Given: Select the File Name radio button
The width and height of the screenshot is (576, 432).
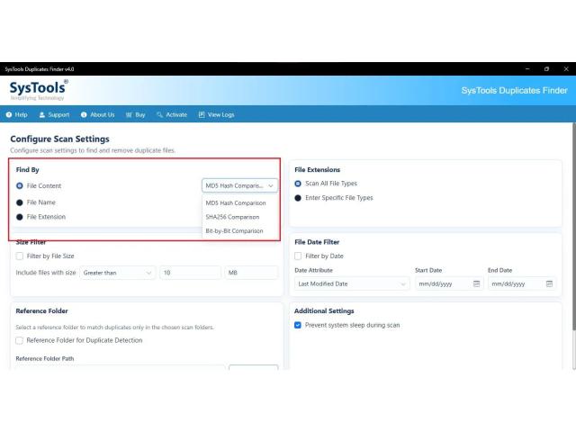Looking at the screenshot, I should (20, 202).
